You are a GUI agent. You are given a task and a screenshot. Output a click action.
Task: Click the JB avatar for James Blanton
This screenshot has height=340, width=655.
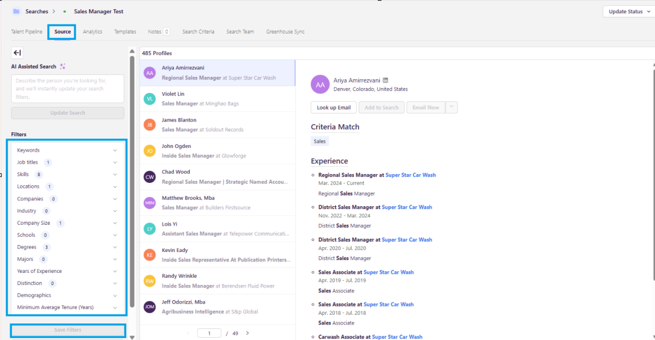(x=150, y=125)
